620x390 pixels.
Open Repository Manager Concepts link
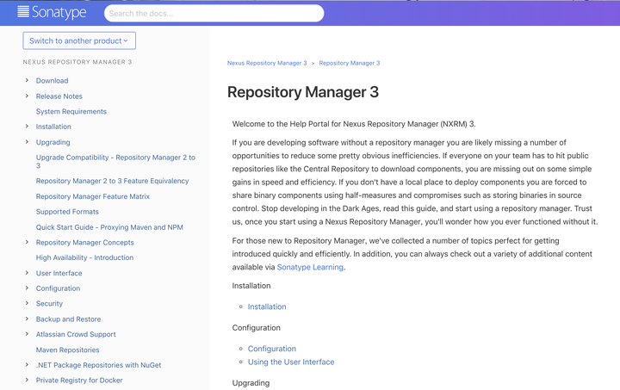tap(85, 242)
